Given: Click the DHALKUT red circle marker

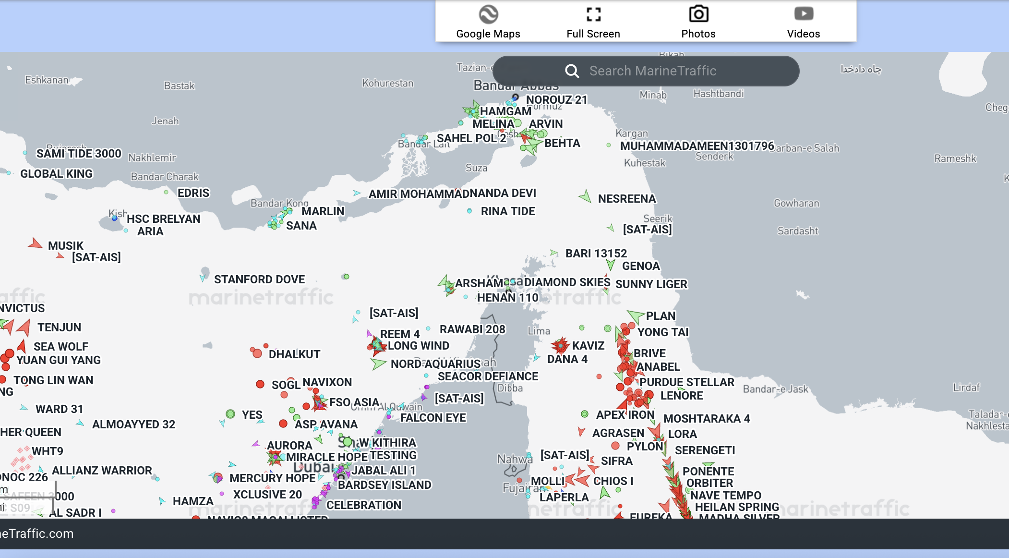Looking at the screenshot, I should point(257,353).
